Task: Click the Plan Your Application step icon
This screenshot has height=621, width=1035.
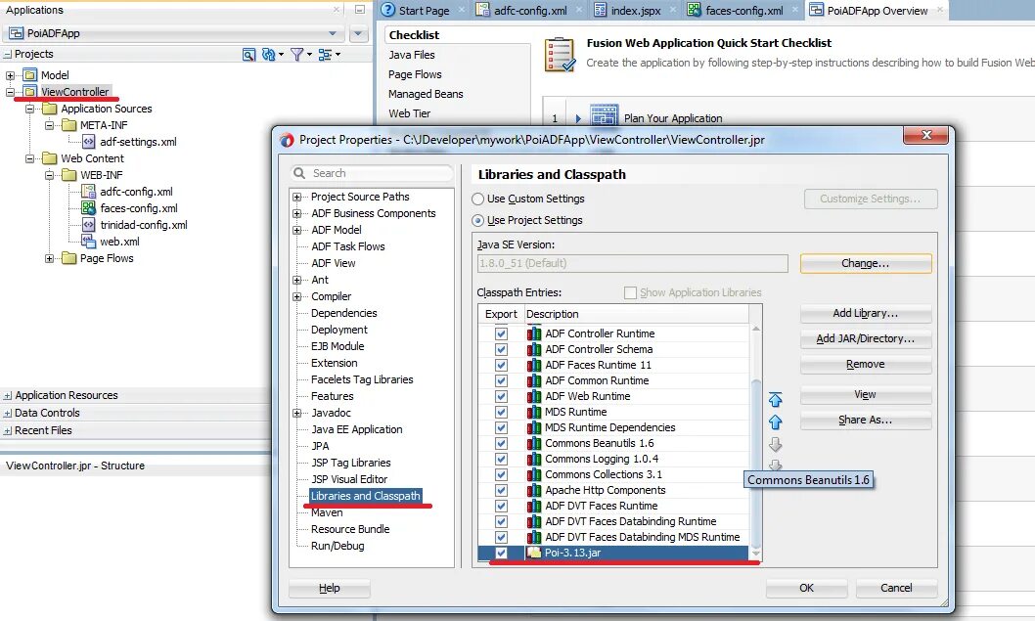Action: (604, 115)
